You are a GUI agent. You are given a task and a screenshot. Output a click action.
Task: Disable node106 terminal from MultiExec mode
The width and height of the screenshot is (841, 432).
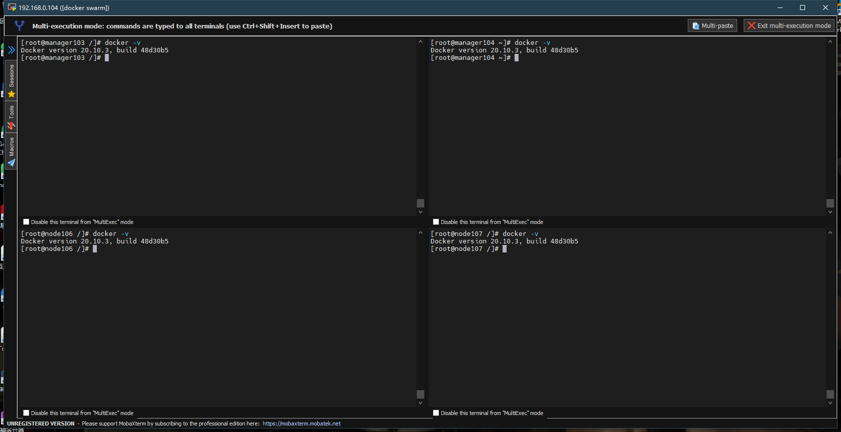tap(26, 413)
